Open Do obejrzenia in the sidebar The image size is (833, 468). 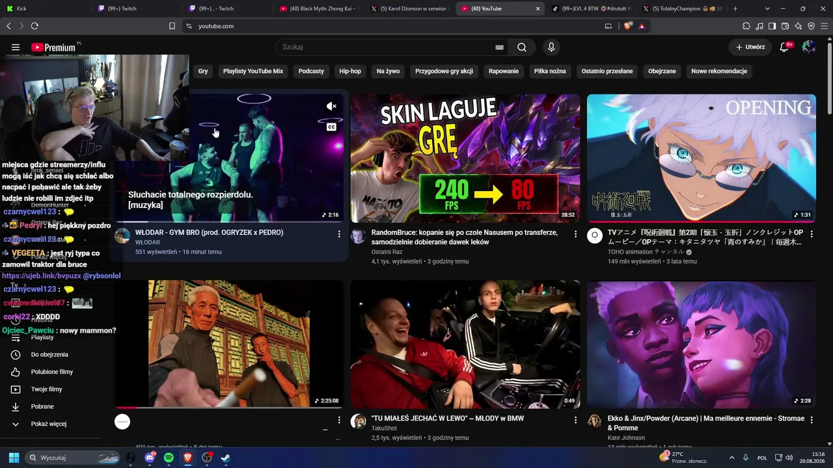(49, 355)
